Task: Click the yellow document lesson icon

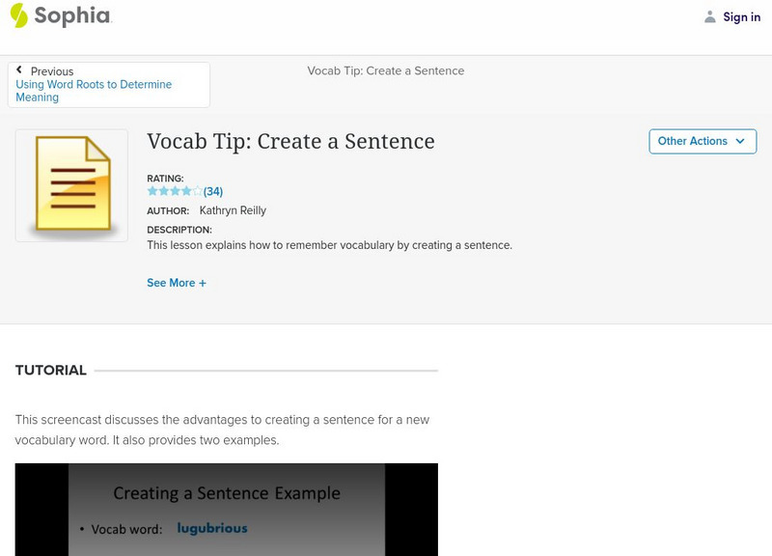Action: coord(71,186)
